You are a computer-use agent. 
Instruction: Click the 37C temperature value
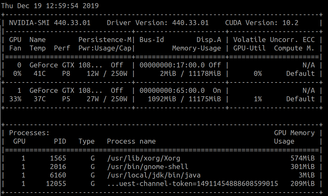click(40, 99)
